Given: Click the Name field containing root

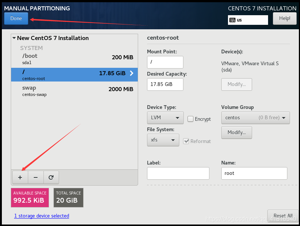Looking at the screenshot, I should (254, 173).
